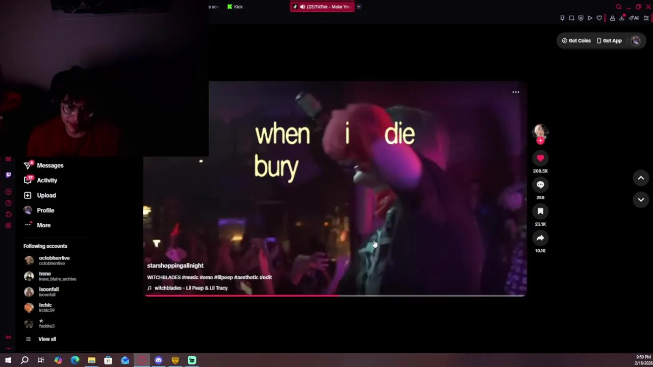Switch to the Kick browser tab

pos(235,7)
